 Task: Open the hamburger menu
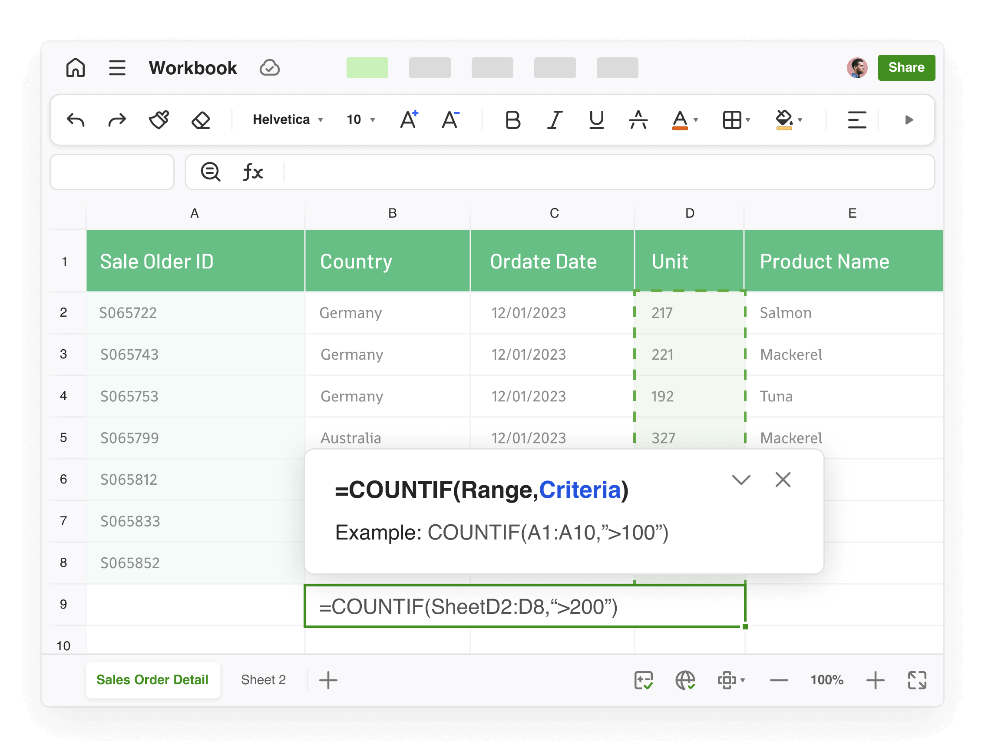[x=117, y=68]
